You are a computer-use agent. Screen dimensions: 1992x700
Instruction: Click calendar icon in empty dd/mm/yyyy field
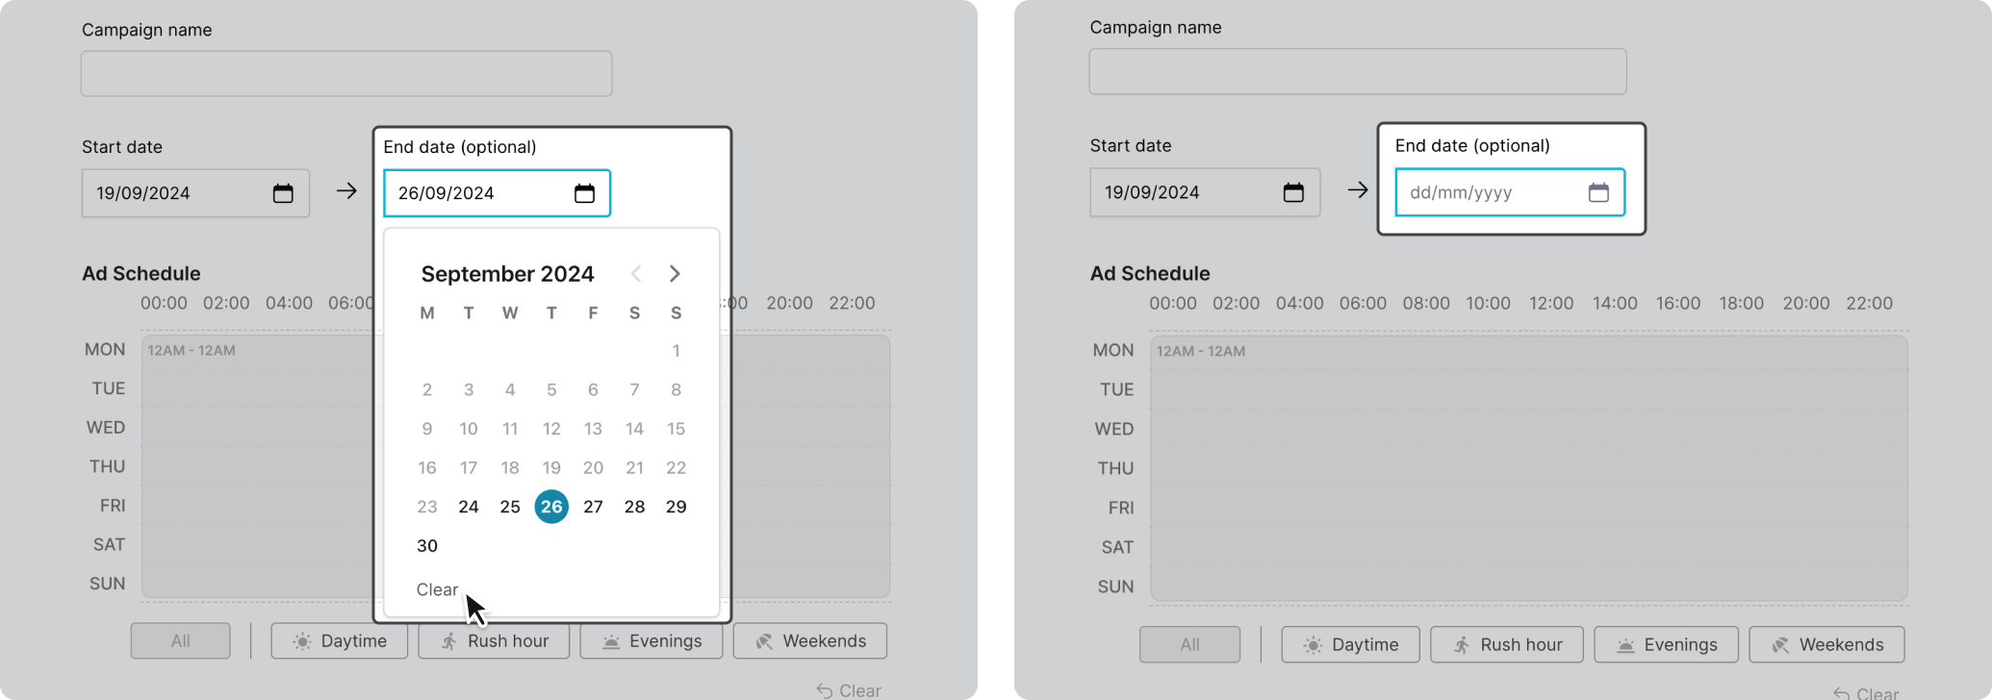pyautogui.click(x=1597, y=192)
